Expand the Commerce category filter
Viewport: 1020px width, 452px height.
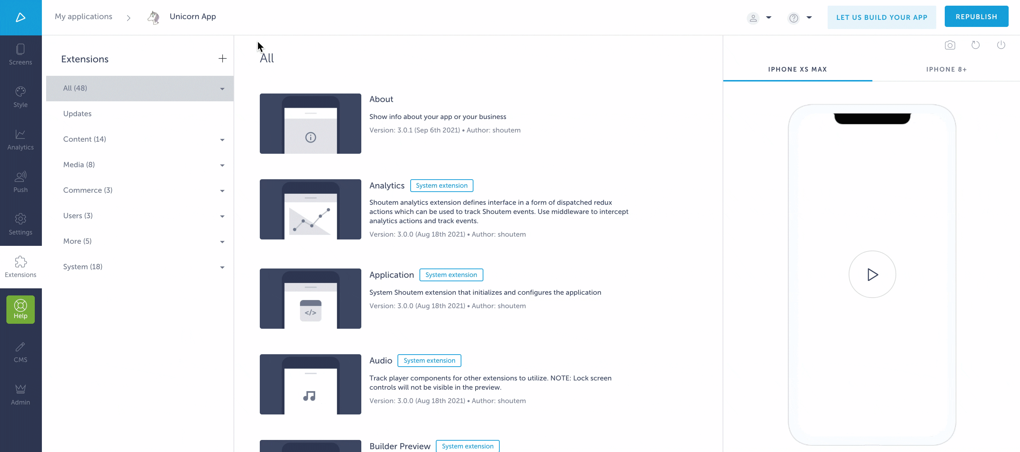(222, 190)
